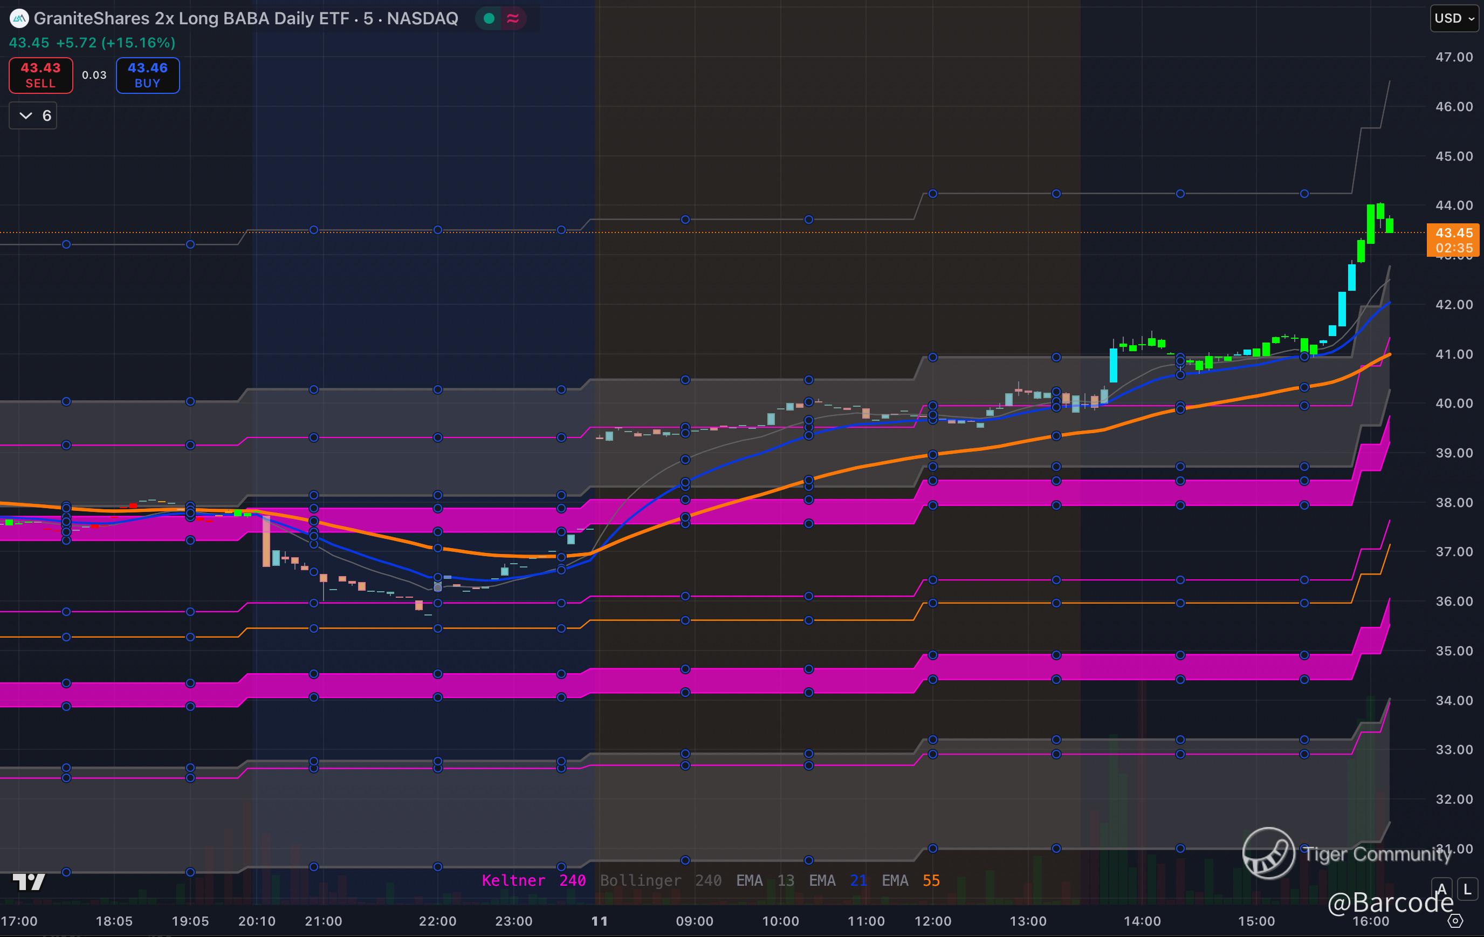Click the 12:00 time axis marker
Viewport: 1484px width, 937px height.
click(932, 921)
